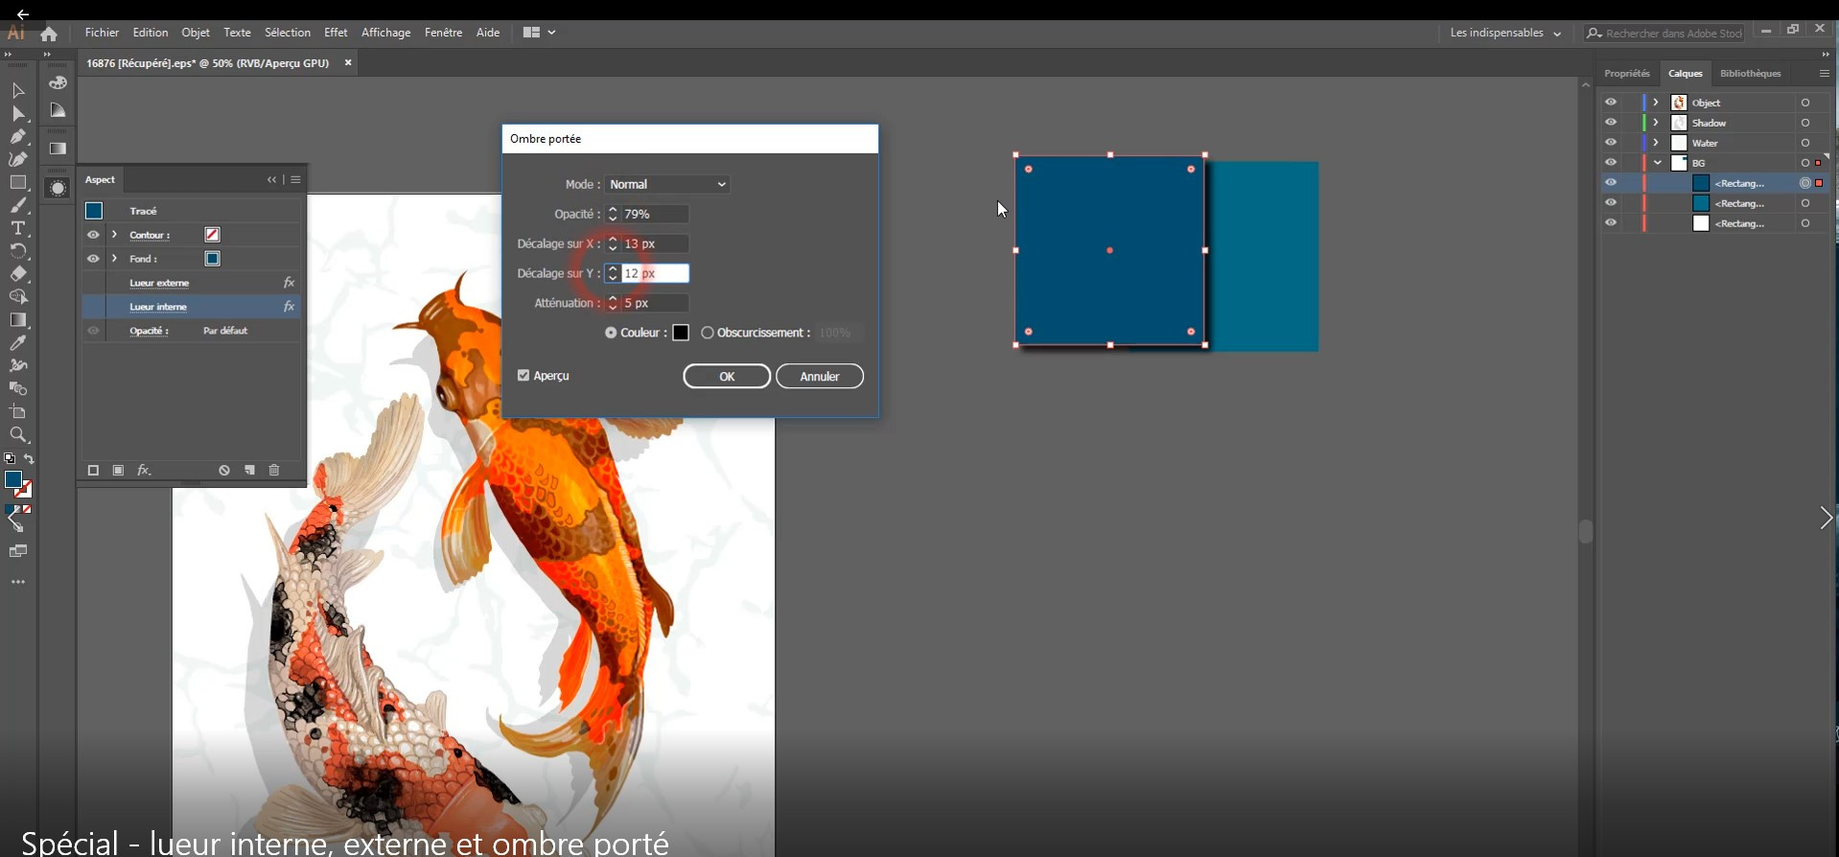Select the Eraser tool
The image size is (1839, 857).
click(x=18, y=274)
